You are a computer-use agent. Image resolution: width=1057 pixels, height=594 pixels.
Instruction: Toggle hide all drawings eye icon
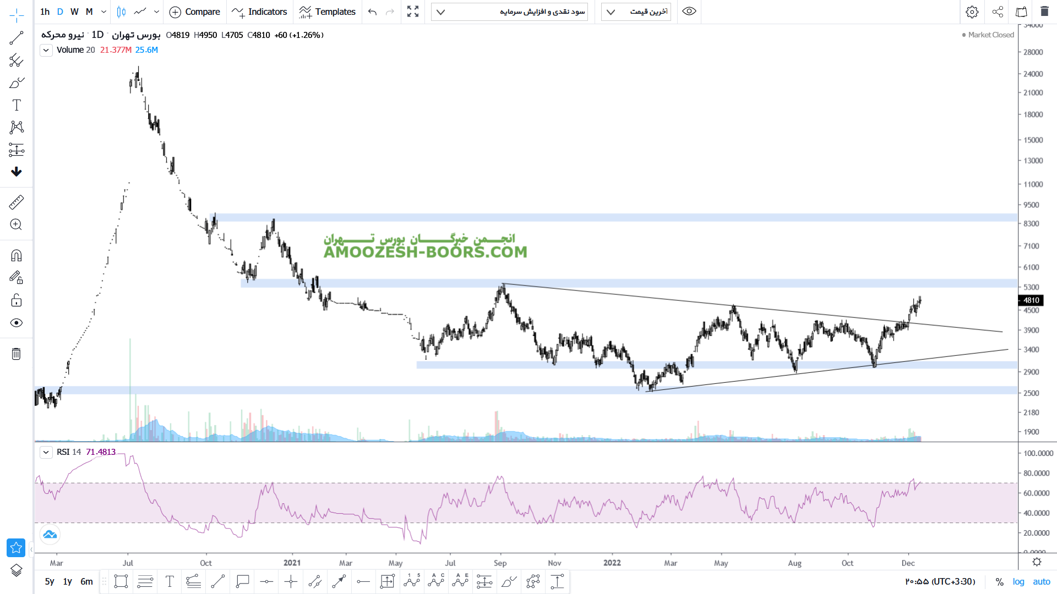pos(17,323)
